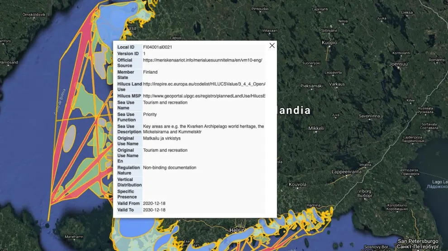Select the Savonlinna place label
Screen dimensions: 448x251
(371, 116)
